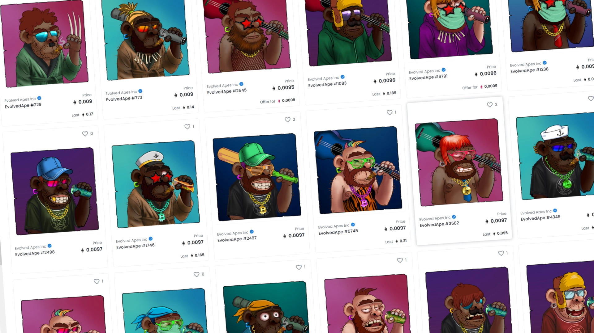Screen dimensions: 594x333
Task: Favorite EvolvedApe #2497 with the heart icon
Action: pos(287,120)
